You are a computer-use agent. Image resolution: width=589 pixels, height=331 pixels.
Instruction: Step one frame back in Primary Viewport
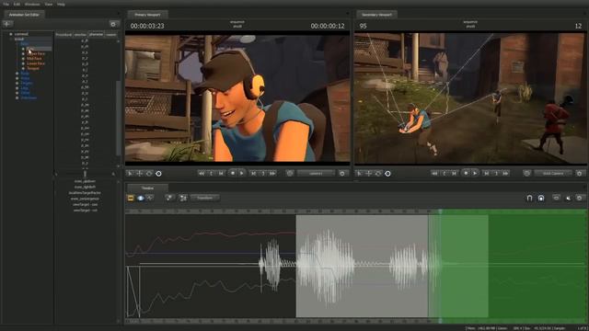point(221,174)
